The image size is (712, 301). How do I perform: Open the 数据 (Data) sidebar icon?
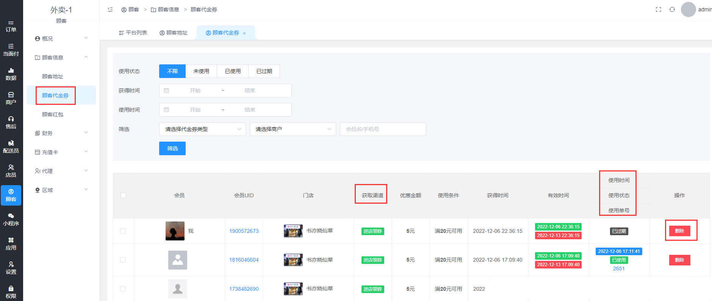click(11, 74)
